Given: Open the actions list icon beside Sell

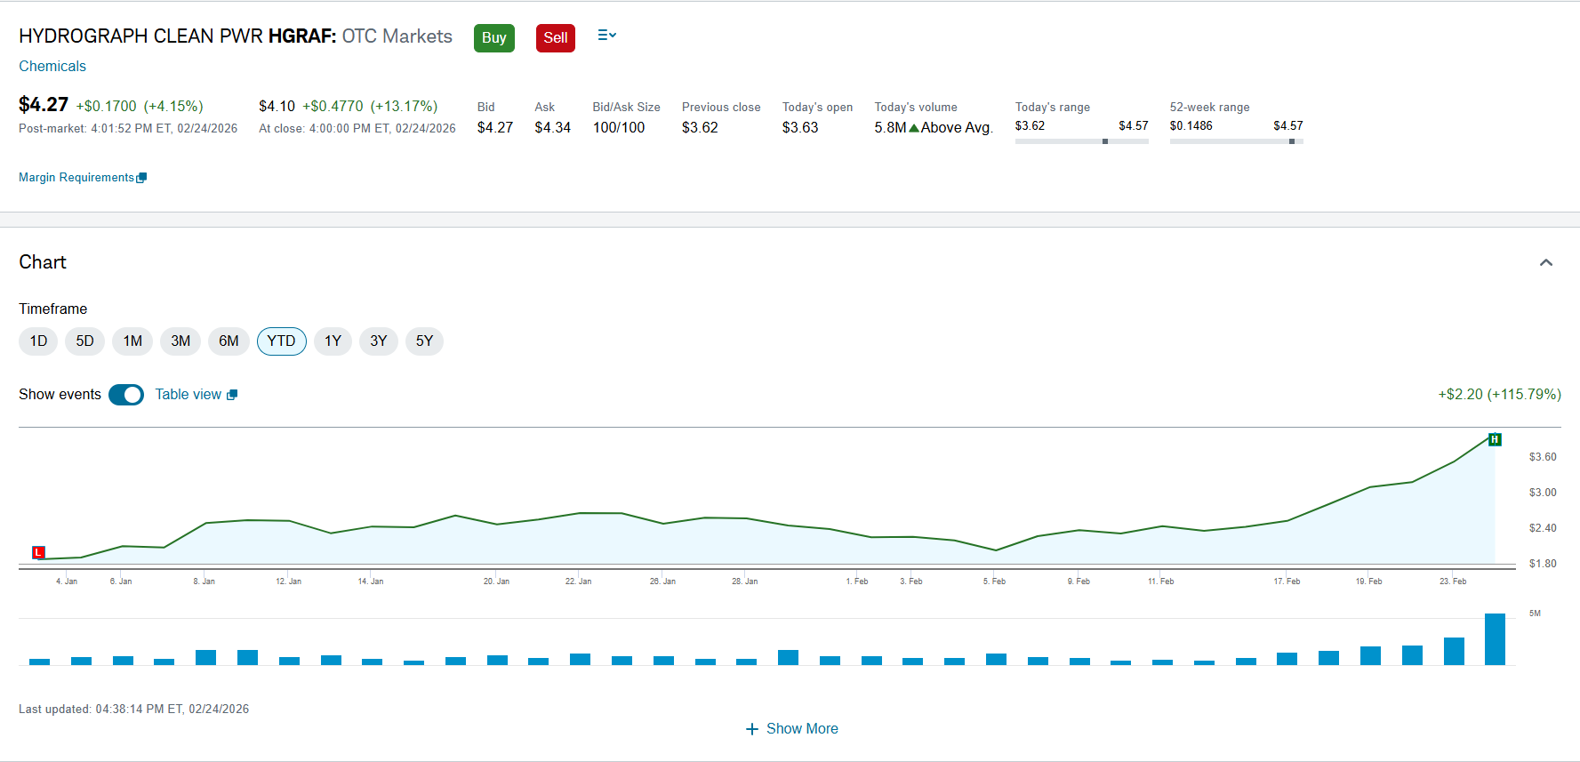Looking at the screenshot, I should click(607, 36).
